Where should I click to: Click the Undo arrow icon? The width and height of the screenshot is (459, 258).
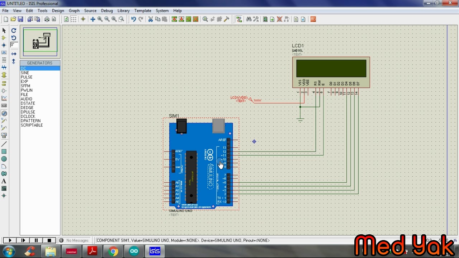pyautogui.click(x=133, y=19)
